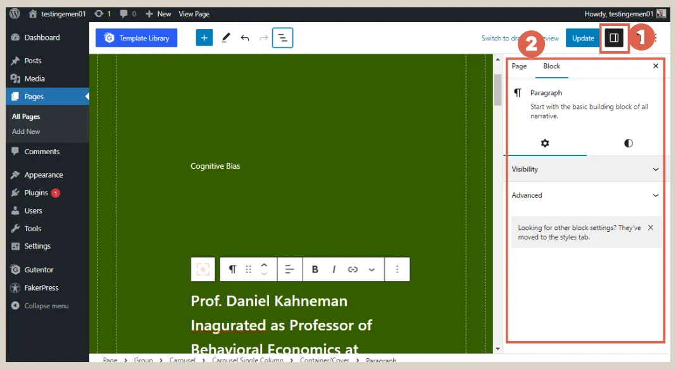Toggle the Settings sidebar panel button
The width and height of the screenshot is (676, 369).
pyautogui.click(x=613, y=38)
